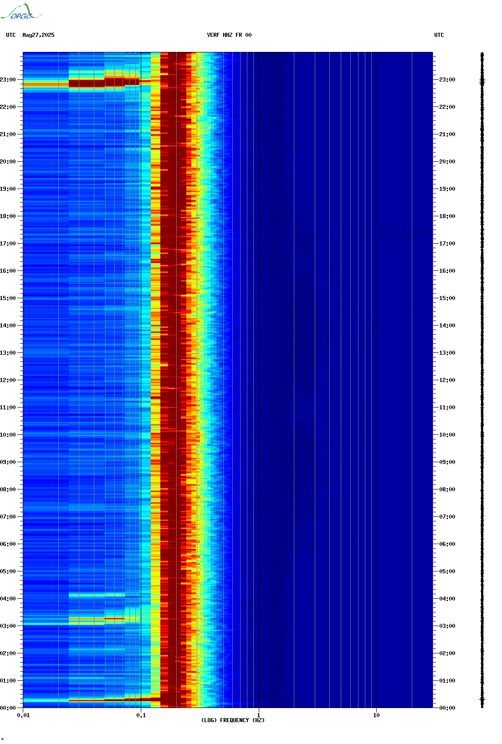Click 01:00 on the right time axis
The image size is (502, 744).
447,681
